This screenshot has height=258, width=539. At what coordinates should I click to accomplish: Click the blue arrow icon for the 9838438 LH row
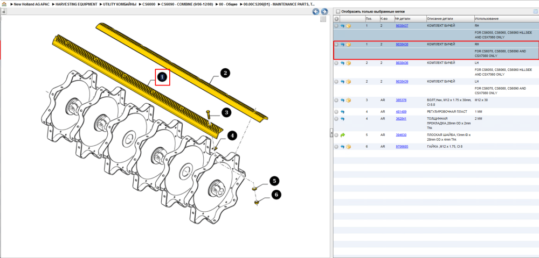point(342,63)
